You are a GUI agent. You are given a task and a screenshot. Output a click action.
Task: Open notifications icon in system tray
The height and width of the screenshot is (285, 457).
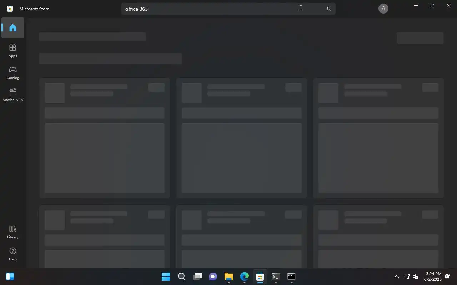pyautogui.click(x=447, y=276)
